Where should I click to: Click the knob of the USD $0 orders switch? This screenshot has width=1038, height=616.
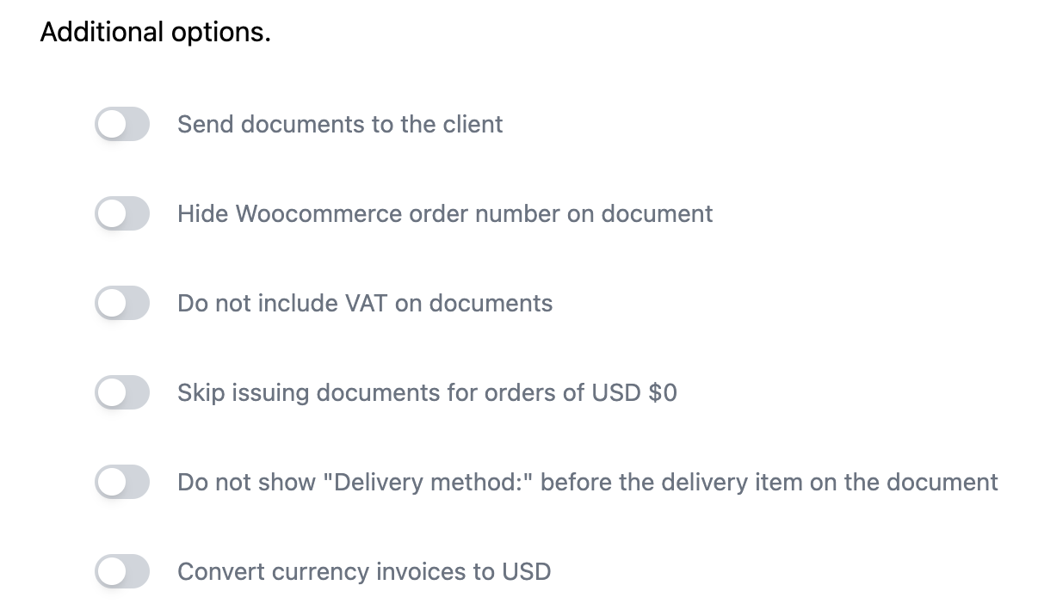112,392
